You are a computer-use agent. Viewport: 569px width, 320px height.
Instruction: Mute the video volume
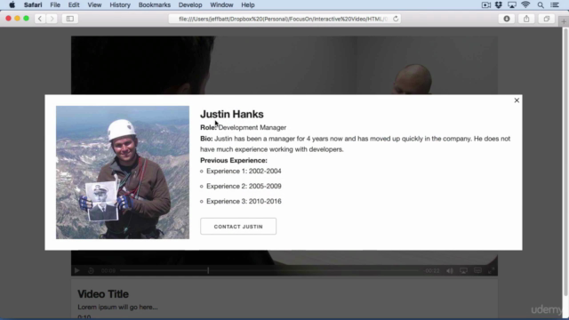[450, 270]
